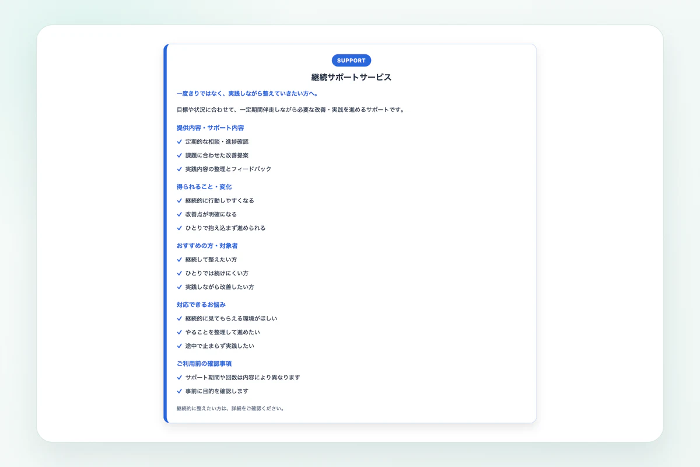This screenshot has width=700, height=467.
Task: Click the checkmark beside 課題に合わせた改善提案
Action: pos(179,155)
